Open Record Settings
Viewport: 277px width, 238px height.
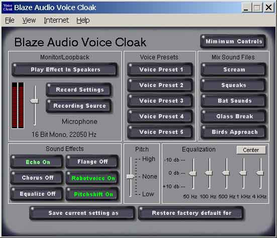pos(79,90)
